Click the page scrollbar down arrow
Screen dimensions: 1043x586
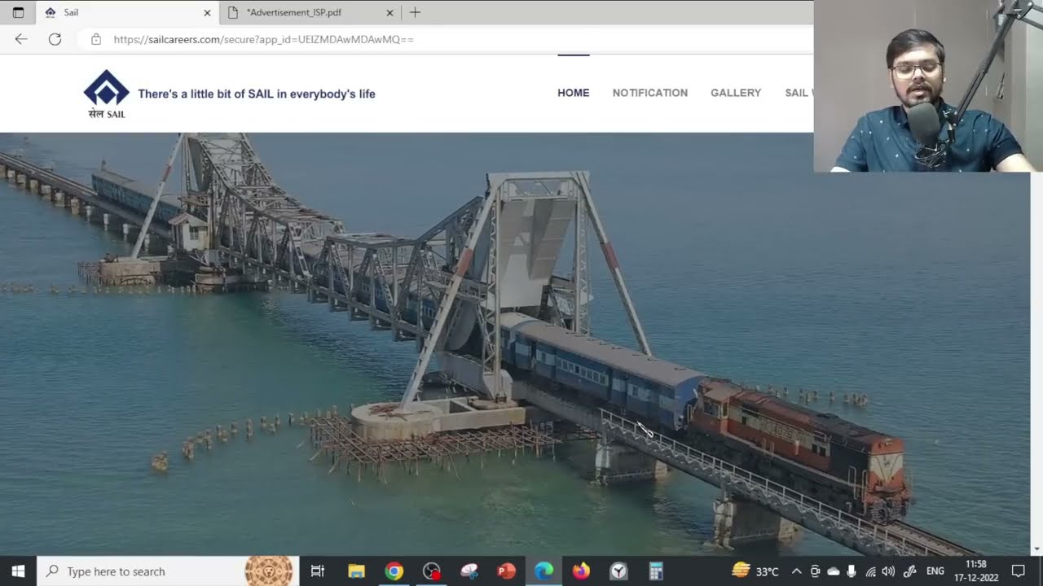tap(1036, 549)
